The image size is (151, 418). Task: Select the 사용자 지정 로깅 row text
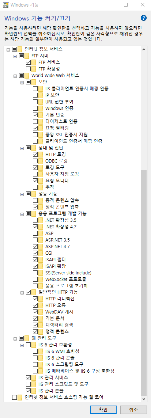[62, 174]
